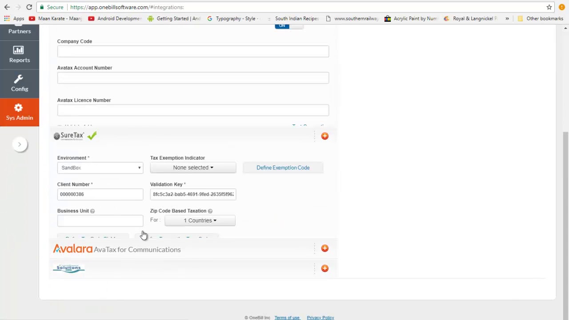This screenshot has width=569, height=320.
Task: Open the Sys Admin gear section
Action: pyautogui.click(x=20, y=112)
